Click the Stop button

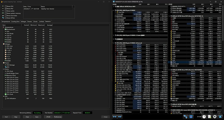(16, 117)
